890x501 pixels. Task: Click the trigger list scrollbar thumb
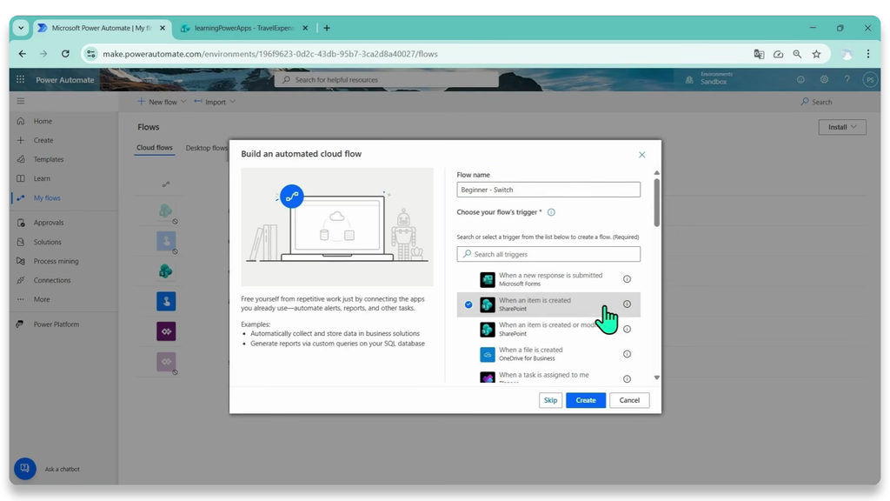657,202
